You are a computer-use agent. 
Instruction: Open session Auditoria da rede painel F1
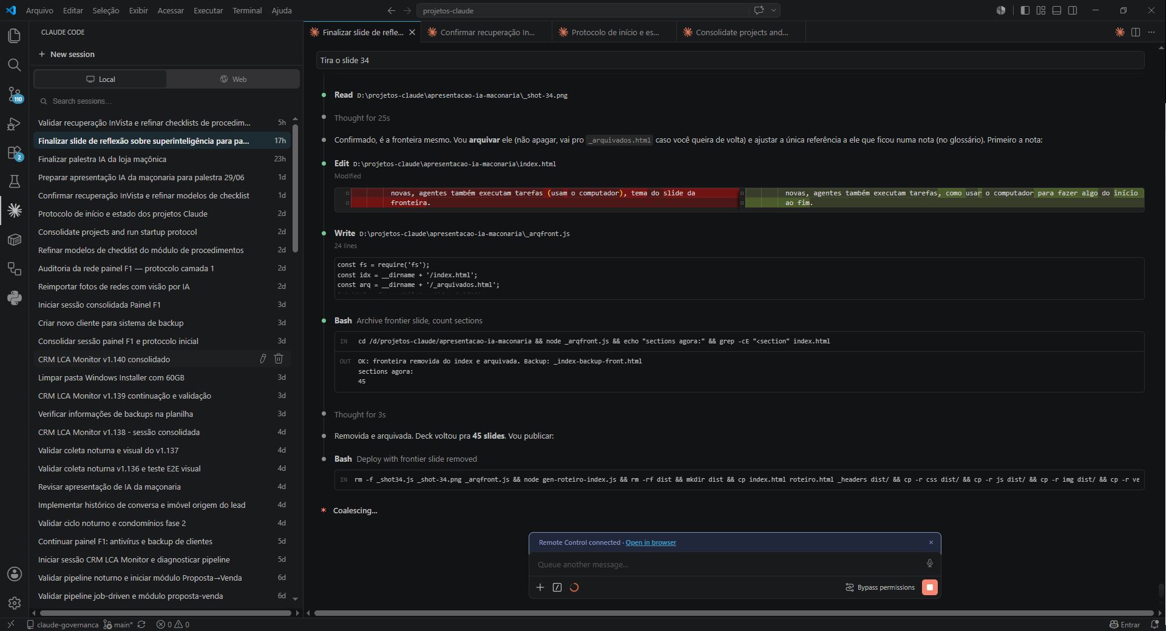tap(161, 268)
